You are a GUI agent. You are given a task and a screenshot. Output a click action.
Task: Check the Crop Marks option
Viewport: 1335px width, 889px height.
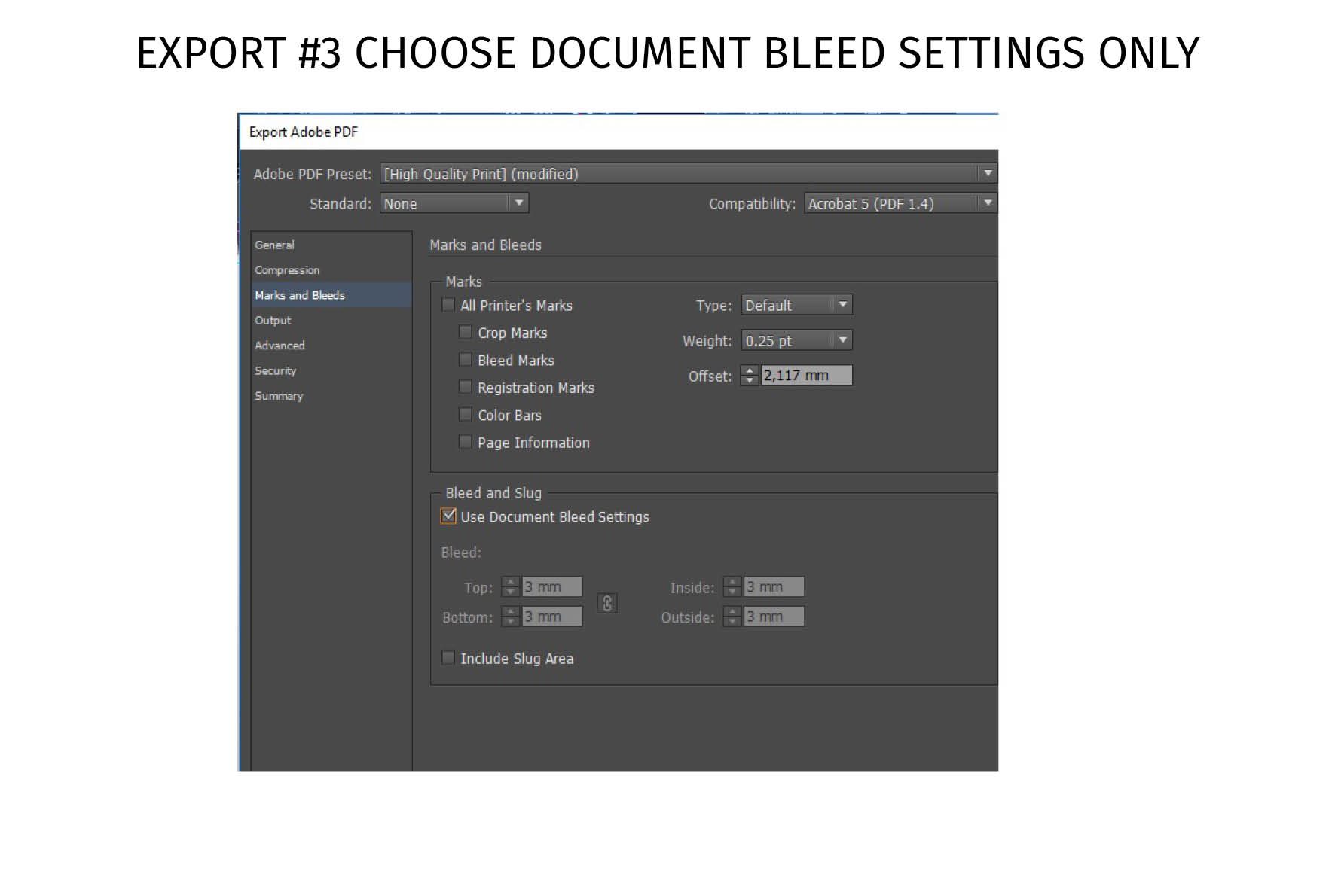point(466,332)
